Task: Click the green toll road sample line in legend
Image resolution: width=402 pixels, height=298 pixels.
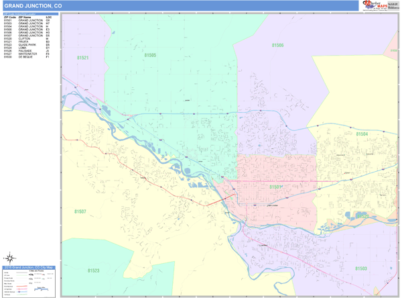Action: [22, 295]
